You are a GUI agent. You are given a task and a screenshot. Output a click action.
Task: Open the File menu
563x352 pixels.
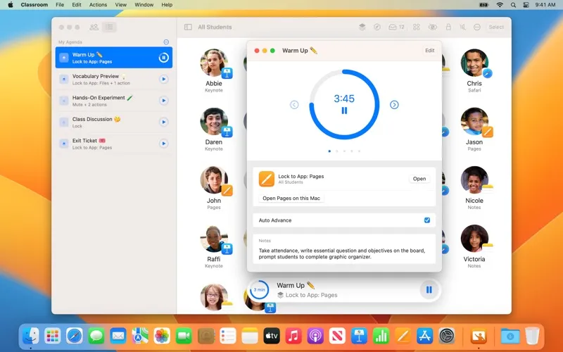60,5
